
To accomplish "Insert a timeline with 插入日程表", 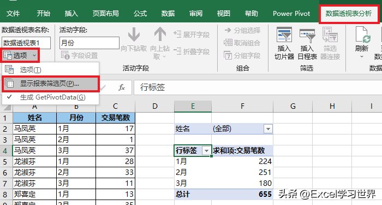I will (307, 43).
